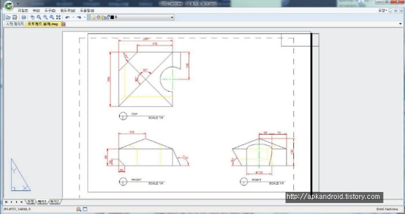Click the Print icon in toolbar
The height and width of the screenshot is (214, 405).
click(x=24, y=17)
